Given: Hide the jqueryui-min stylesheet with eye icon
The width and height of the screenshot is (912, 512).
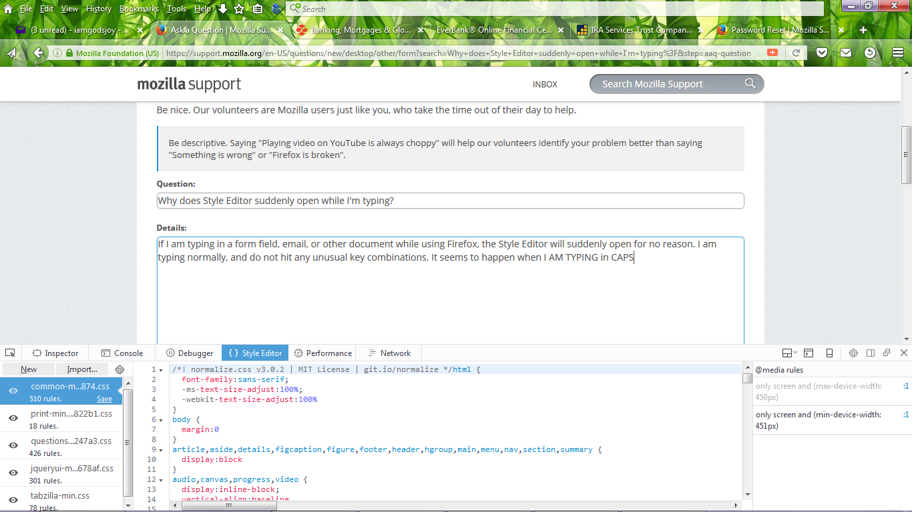Looking at the screenshot, I should point(13,473).
